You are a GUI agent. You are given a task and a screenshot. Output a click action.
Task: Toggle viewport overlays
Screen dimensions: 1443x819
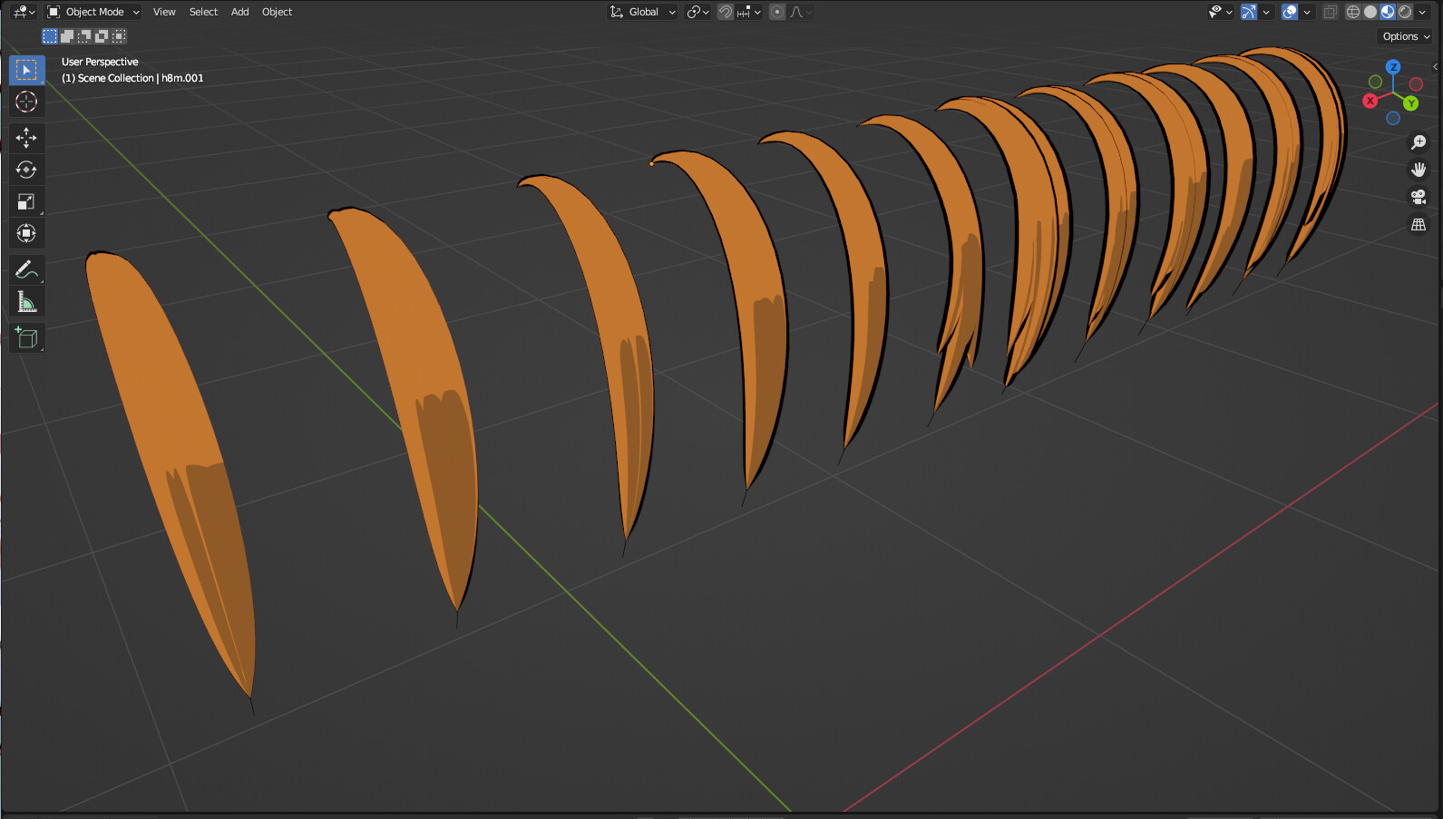point(1290,12)
